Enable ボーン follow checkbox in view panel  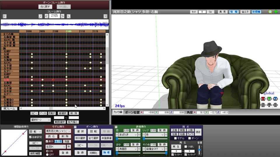tap(190, 138)
